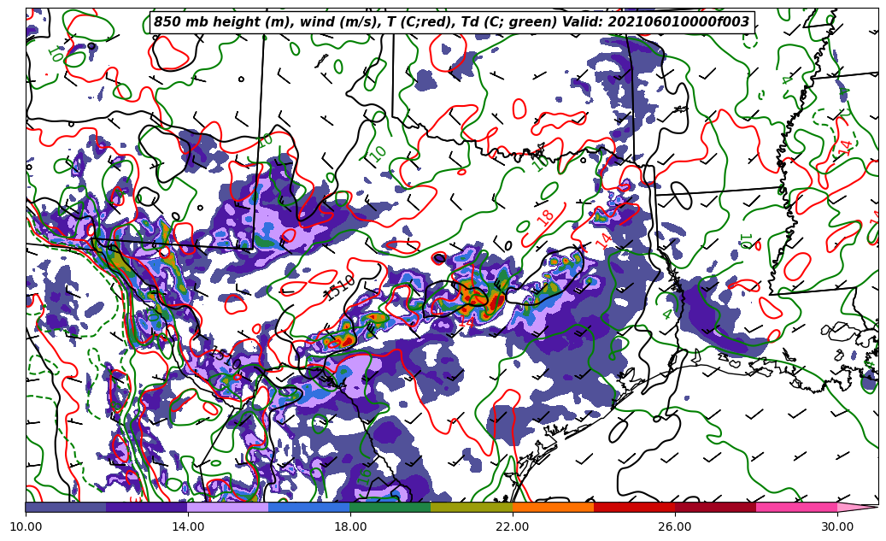
Task: Click the 26.00 colorbar tick label
Action: [675, 526]
